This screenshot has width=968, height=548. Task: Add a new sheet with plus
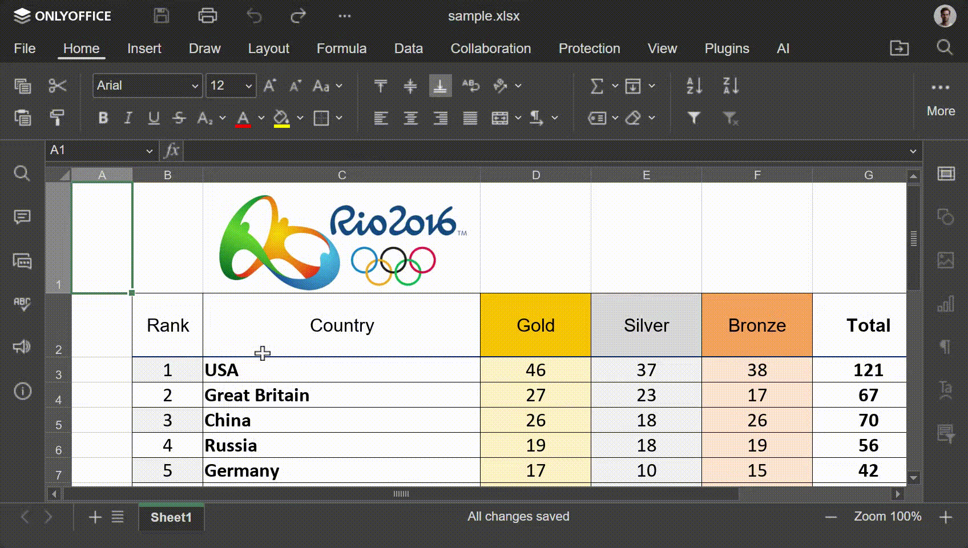point(95,517)
